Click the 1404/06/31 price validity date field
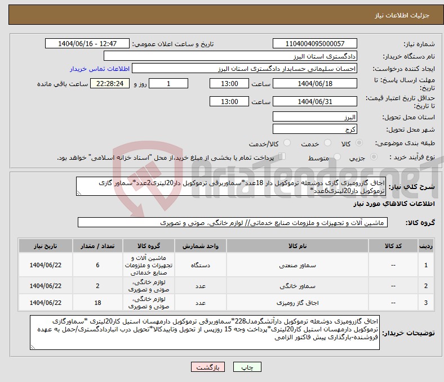The width and height of the screenshot is (444, 382). pyautogui.click(x=315, y=101)
